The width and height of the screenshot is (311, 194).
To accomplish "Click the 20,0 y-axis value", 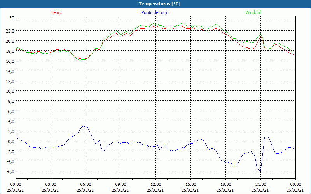I will pos(10,41).
